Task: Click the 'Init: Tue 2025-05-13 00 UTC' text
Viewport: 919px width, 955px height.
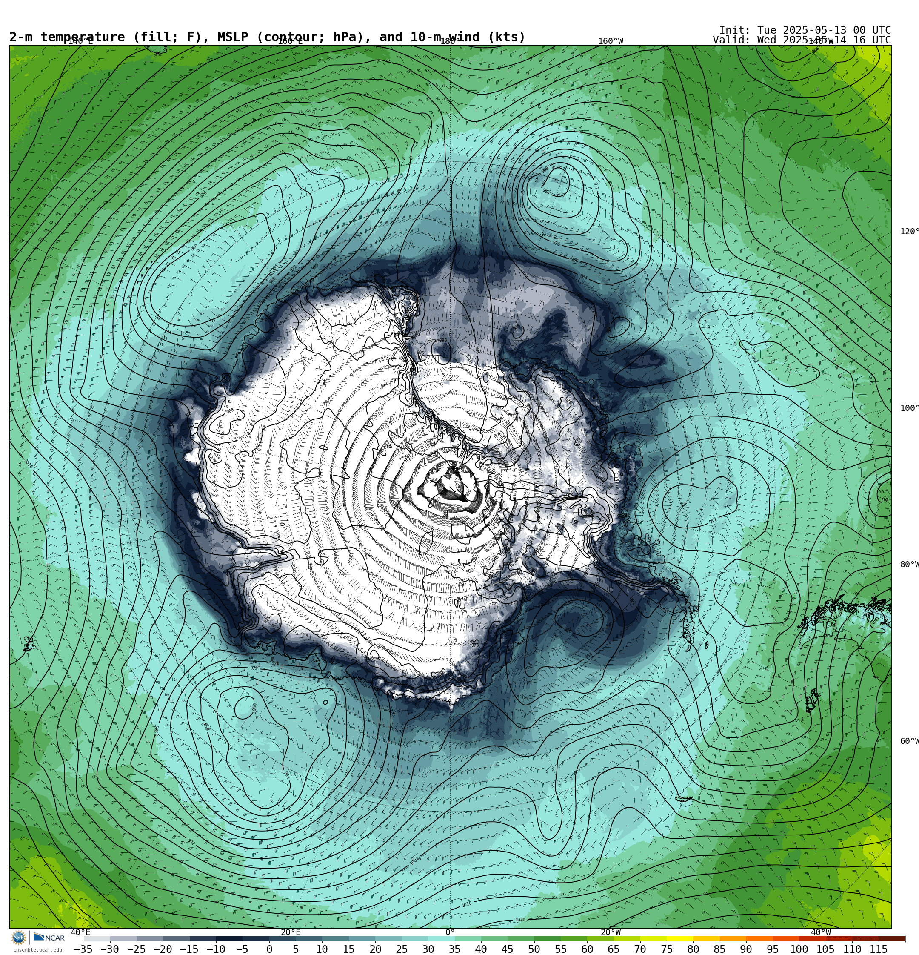Action: [805, 30]
